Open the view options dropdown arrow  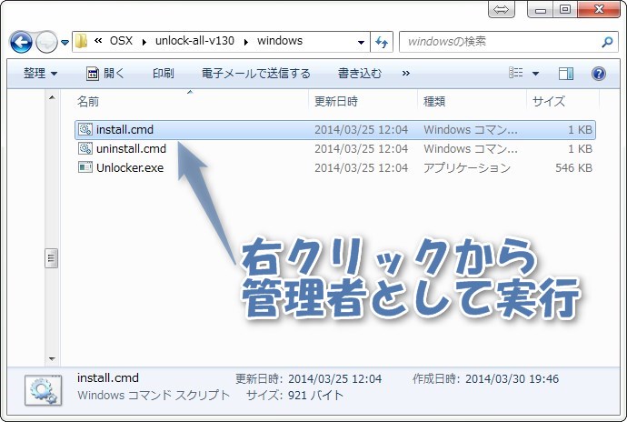[x=535, y=74]
